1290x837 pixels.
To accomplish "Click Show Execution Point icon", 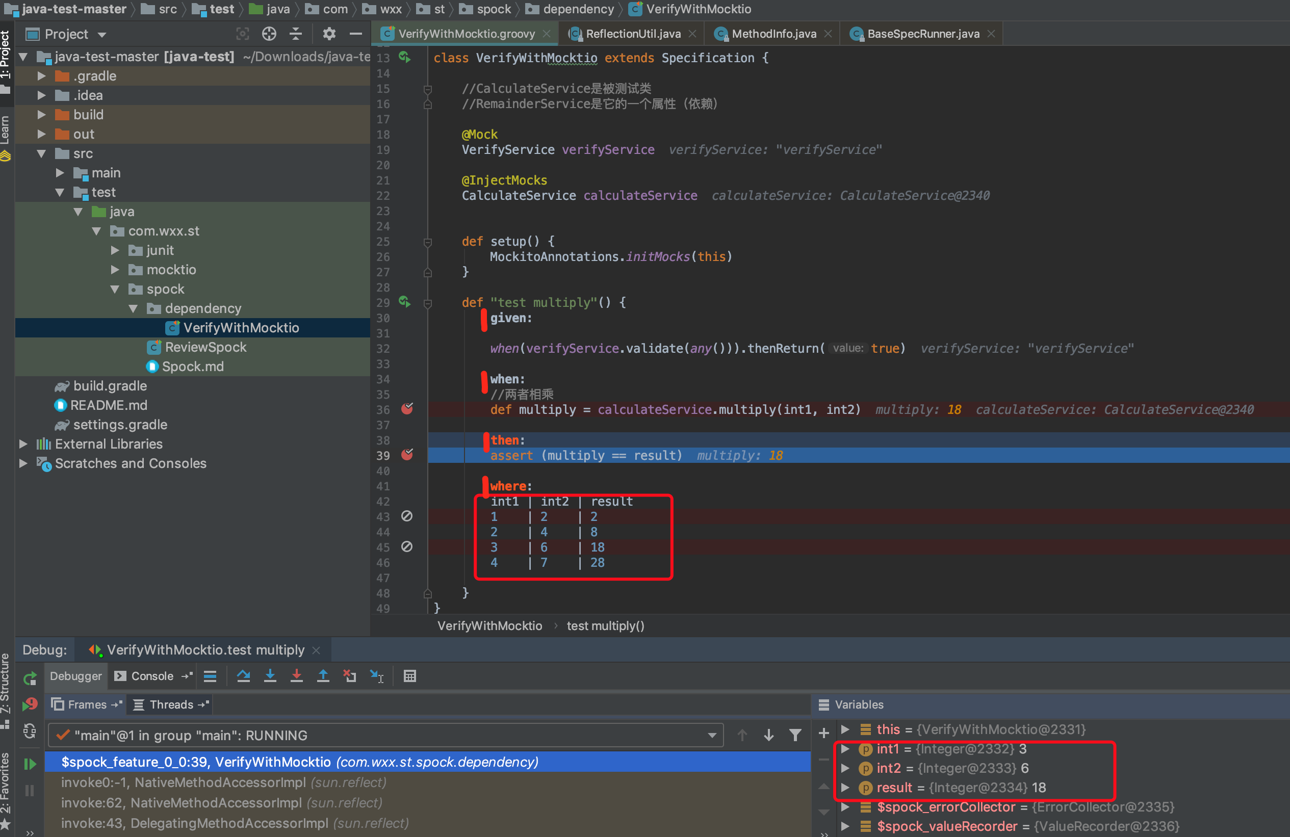I will pos(210,676).
